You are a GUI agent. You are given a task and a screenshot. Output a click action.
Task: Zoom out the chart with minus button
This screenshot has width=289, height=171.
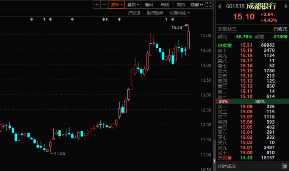[104, 5]
